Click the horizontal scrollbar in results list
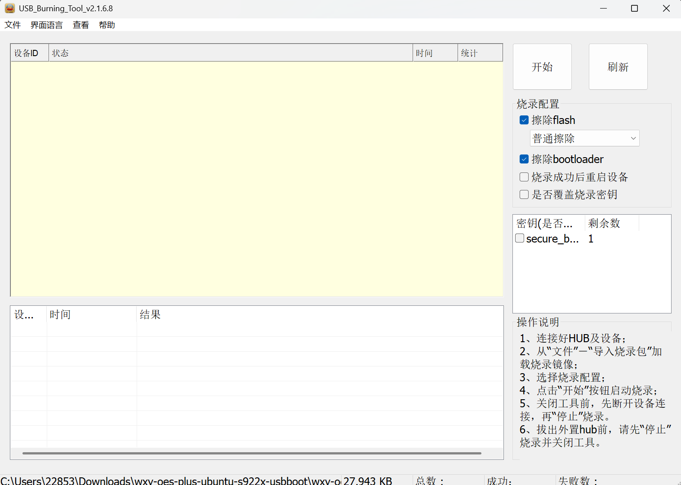Image resolution: width=681 pixels, height=485 pixels. [x=252, y=453]
